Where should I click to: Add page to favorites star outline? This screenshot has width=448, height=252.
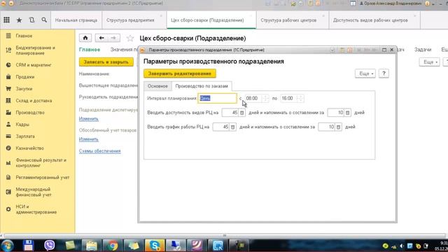[x=130, y=38]
